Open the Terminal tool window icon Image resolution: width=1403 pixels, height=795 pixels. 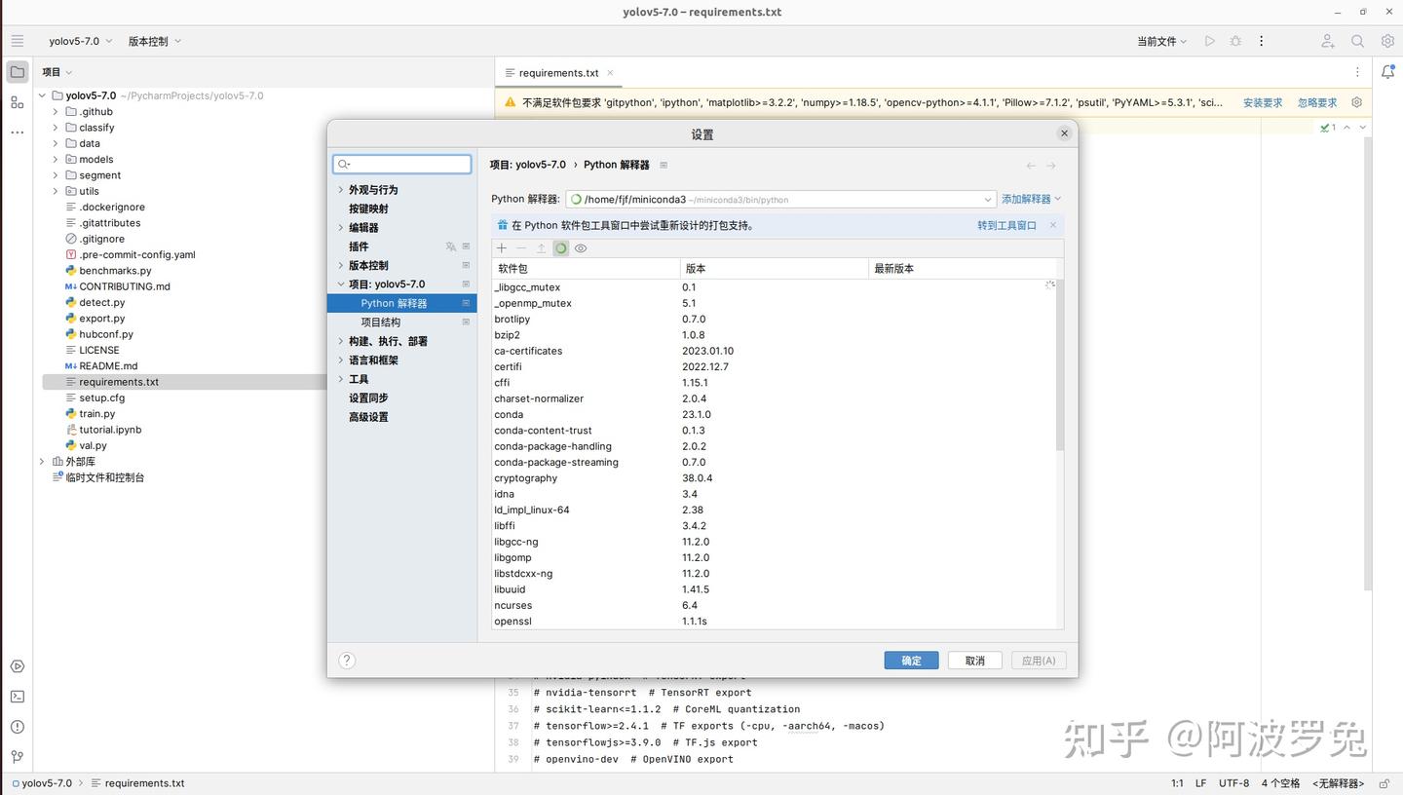17,696
